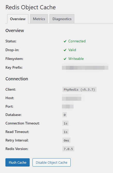Click the blurred Host value
The height and width of the screenshot is (173, 113).
coord(72,98)
